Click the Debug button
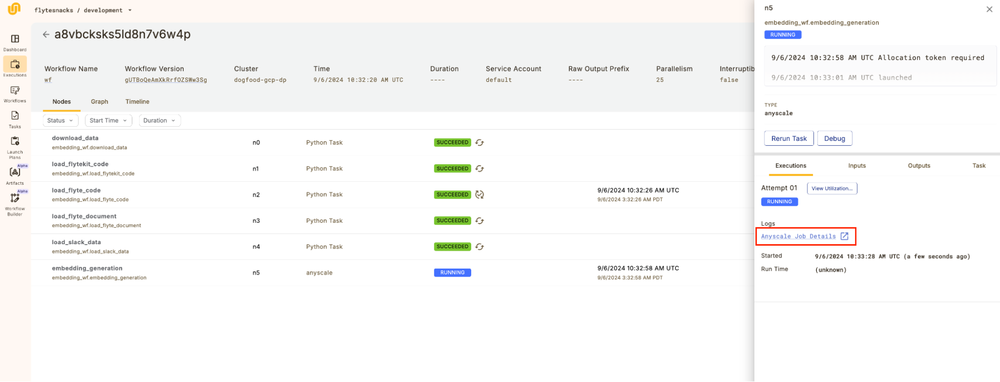 [x=834, y=138]
